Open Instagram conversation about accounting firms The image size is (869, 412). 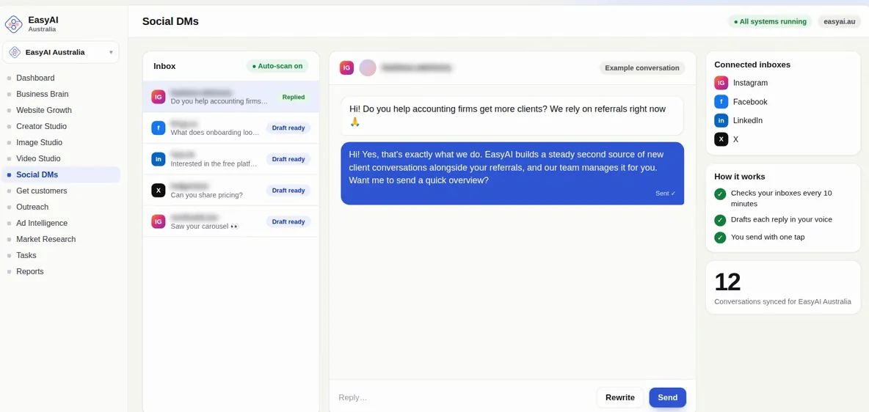tap(230, 97)
